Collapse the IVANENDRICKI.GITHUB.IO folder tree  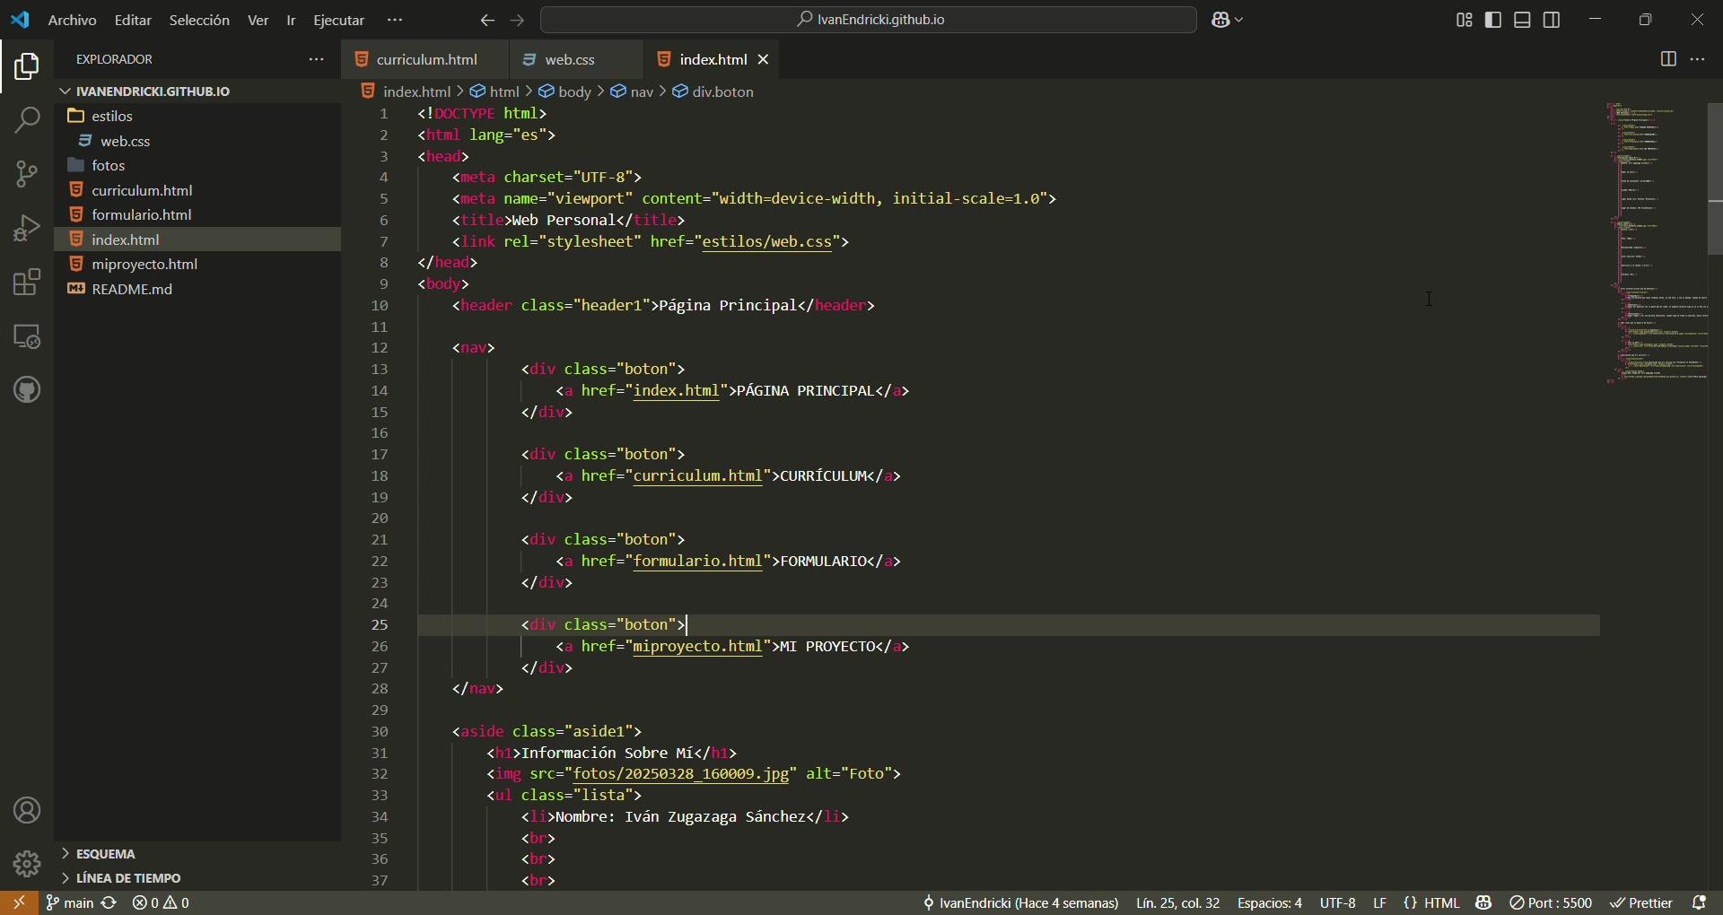click(x=153, y=91)
